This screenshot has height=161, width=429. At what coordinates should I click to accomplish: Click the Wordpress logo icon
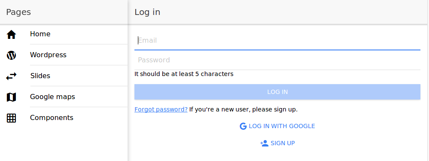pos(11,55)
